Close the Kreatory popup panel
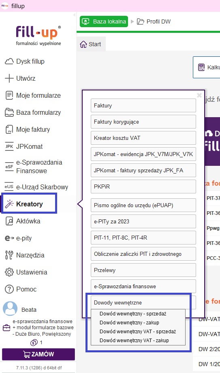Image resolution: width=220 pixels, height=373 pixels. 199,95
